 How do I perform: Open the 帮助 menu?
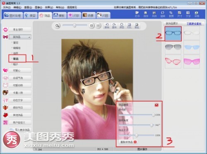(x=60, y=7)
